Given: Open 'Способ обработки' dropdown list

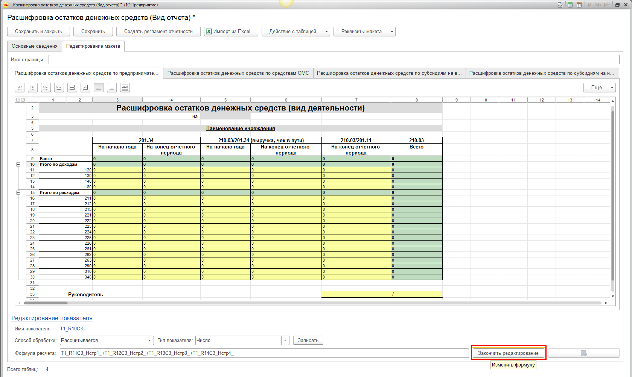Looking at the screenshot, I should 150,341.
